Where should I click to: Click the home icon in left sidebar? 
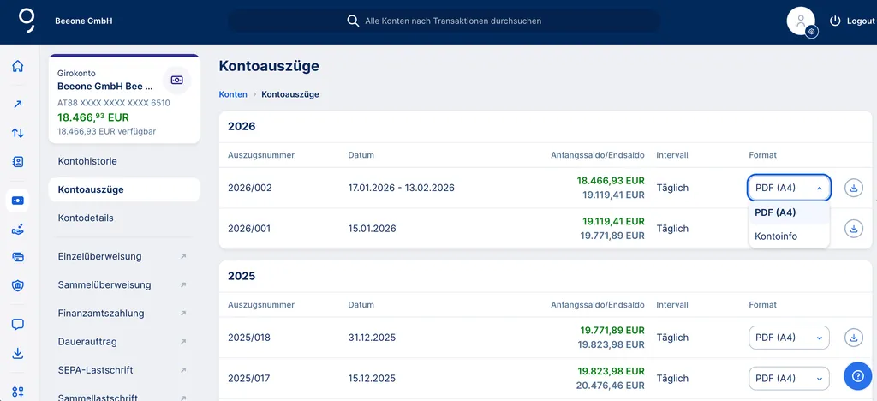pos(17,67)
